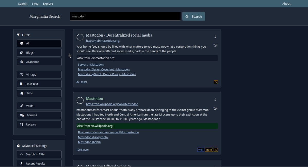Viewport: 308px width, 167px height.
Task: Select the Vintage filter option
Action: tap(39, 75)
